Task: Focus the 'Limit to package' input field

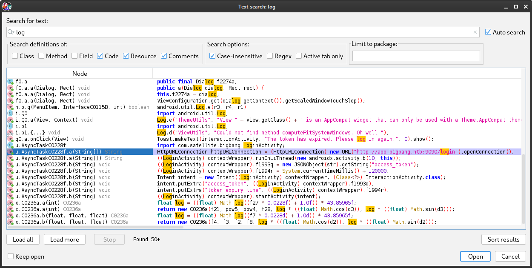Action: 416,56
